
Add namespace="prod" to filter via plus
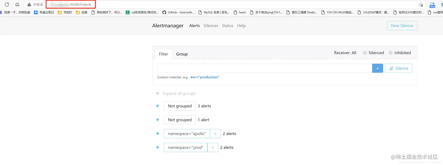coord(213,147)
